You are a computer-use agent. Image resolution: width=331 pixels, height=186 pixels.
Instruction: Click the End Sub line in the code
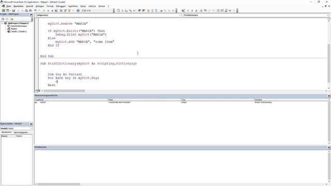pos(47,56)
